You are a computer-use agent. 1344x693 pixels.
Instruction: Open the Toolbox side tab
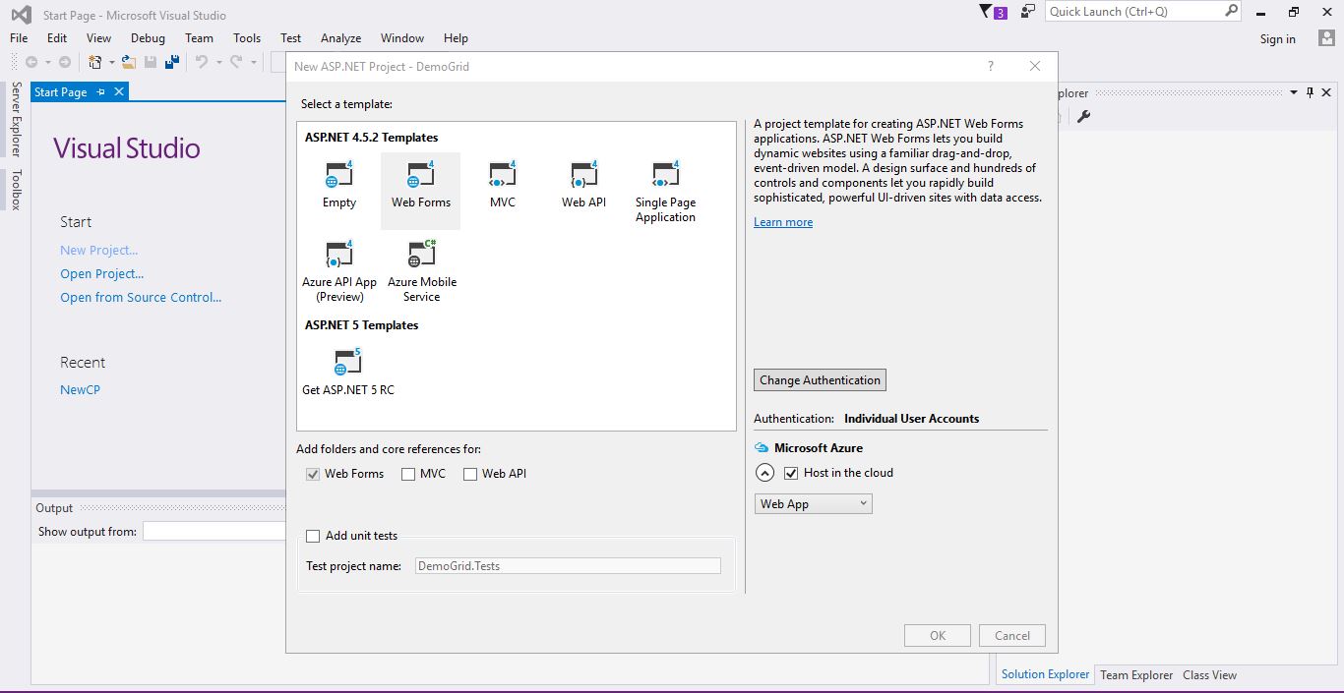pos(16,190)
